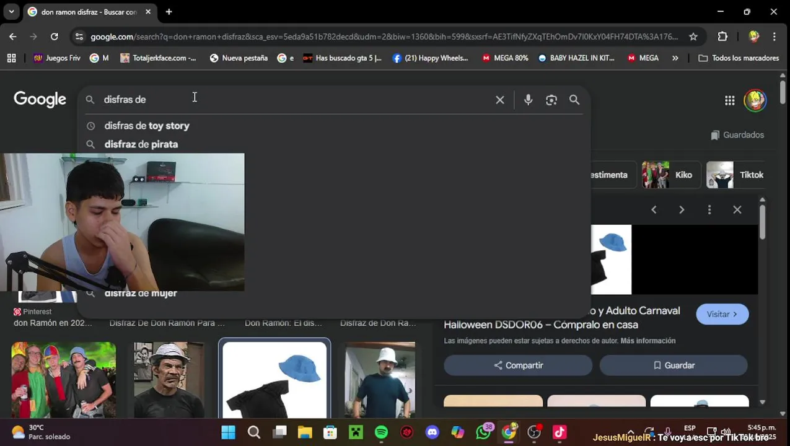Click in the Google search input field
This screenshot has height=446, width=790.
(x=297, y=100)
